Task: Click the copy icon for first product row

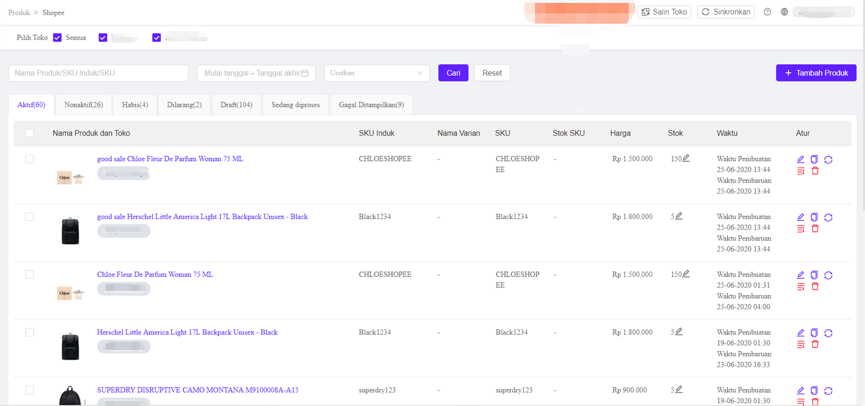Action: (x=814, y=160)
